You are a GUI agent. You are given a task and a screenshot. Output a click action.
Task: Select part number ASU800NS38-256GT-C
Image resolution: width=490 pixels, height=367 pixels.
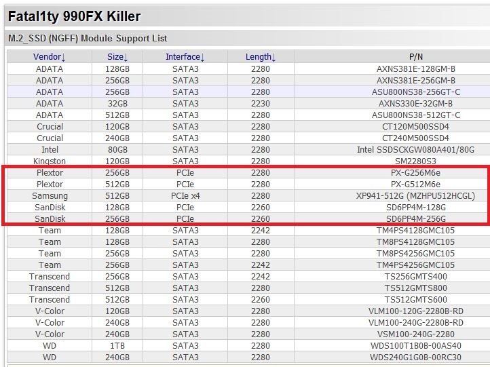click(415, 92)
